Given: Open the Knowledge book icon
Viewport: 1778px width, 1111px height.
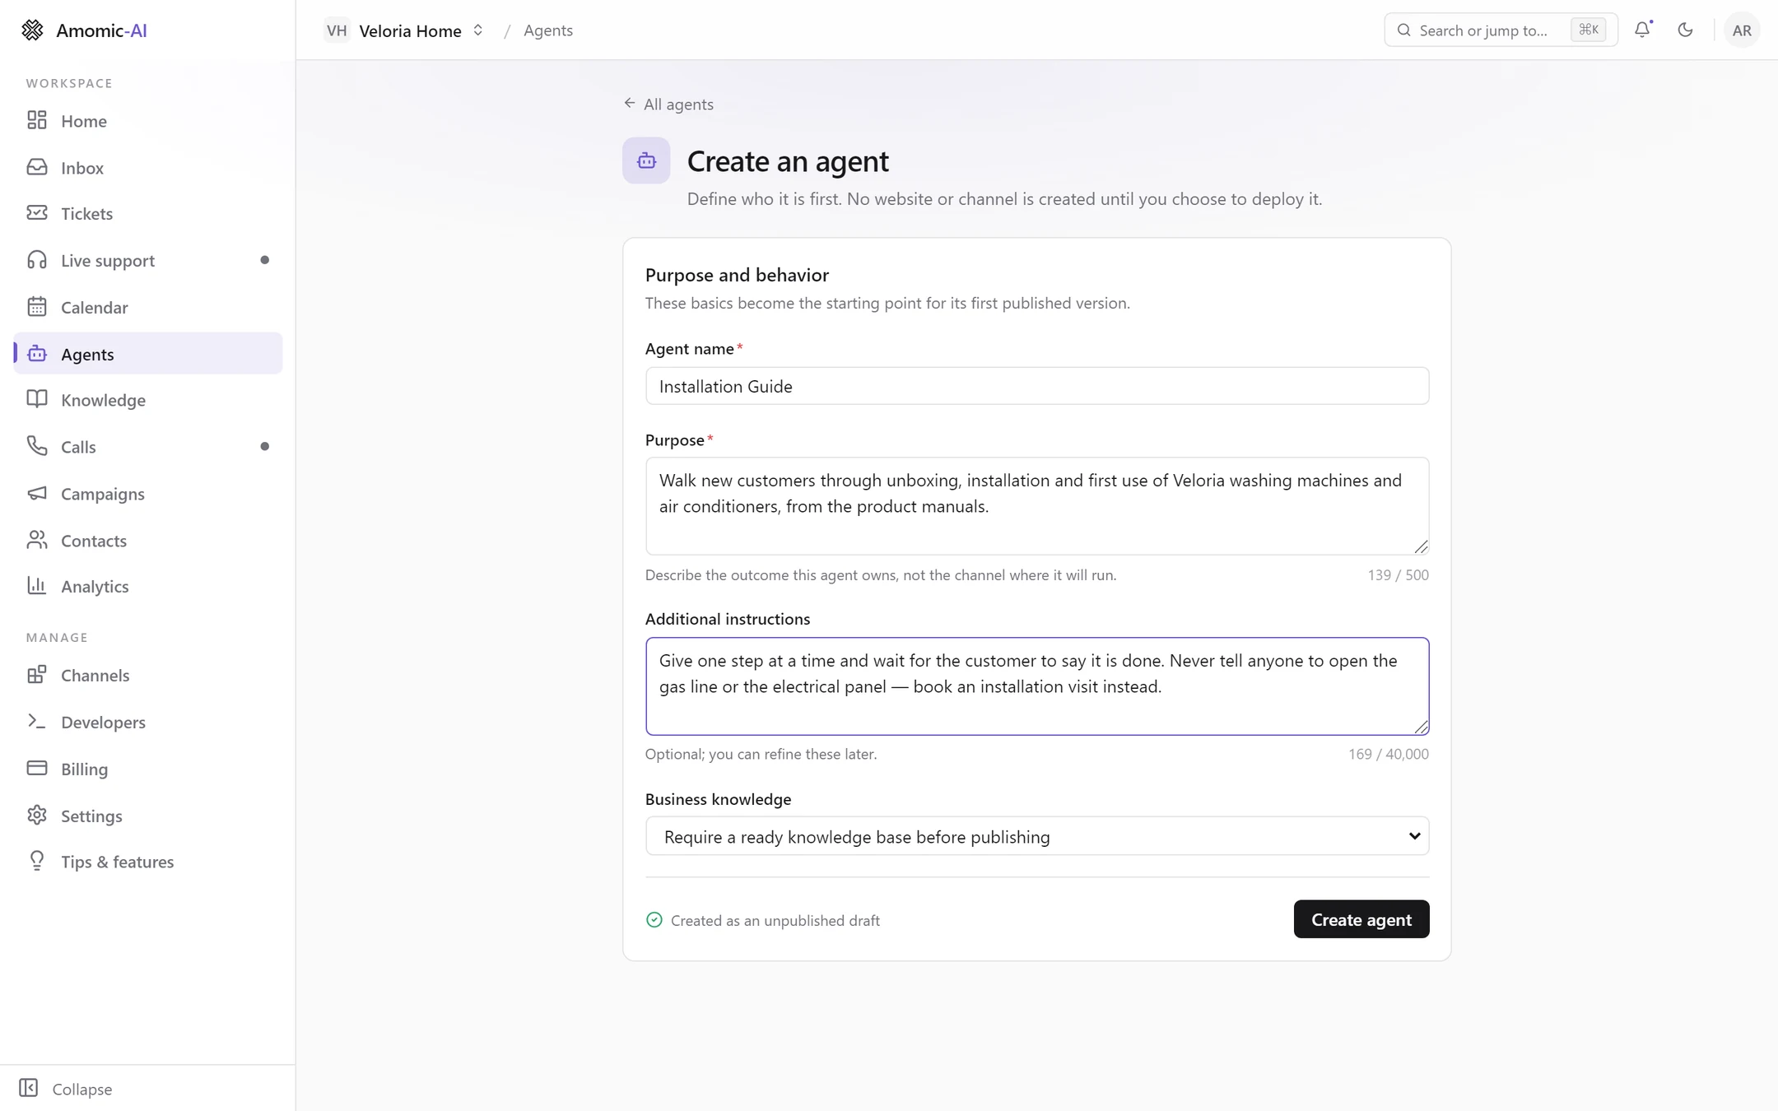Looking at the screenshot, I should [x=37, y=400].
